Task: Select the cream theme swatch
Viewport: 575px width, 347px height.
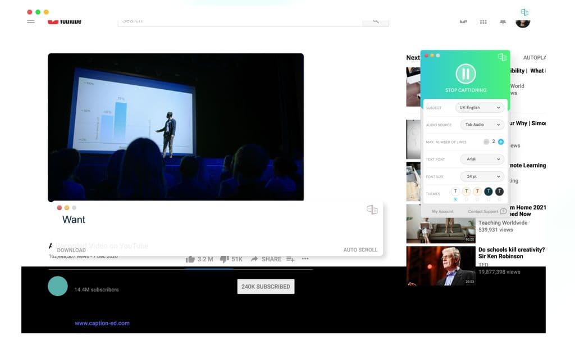Action: (x=467, y=191)
